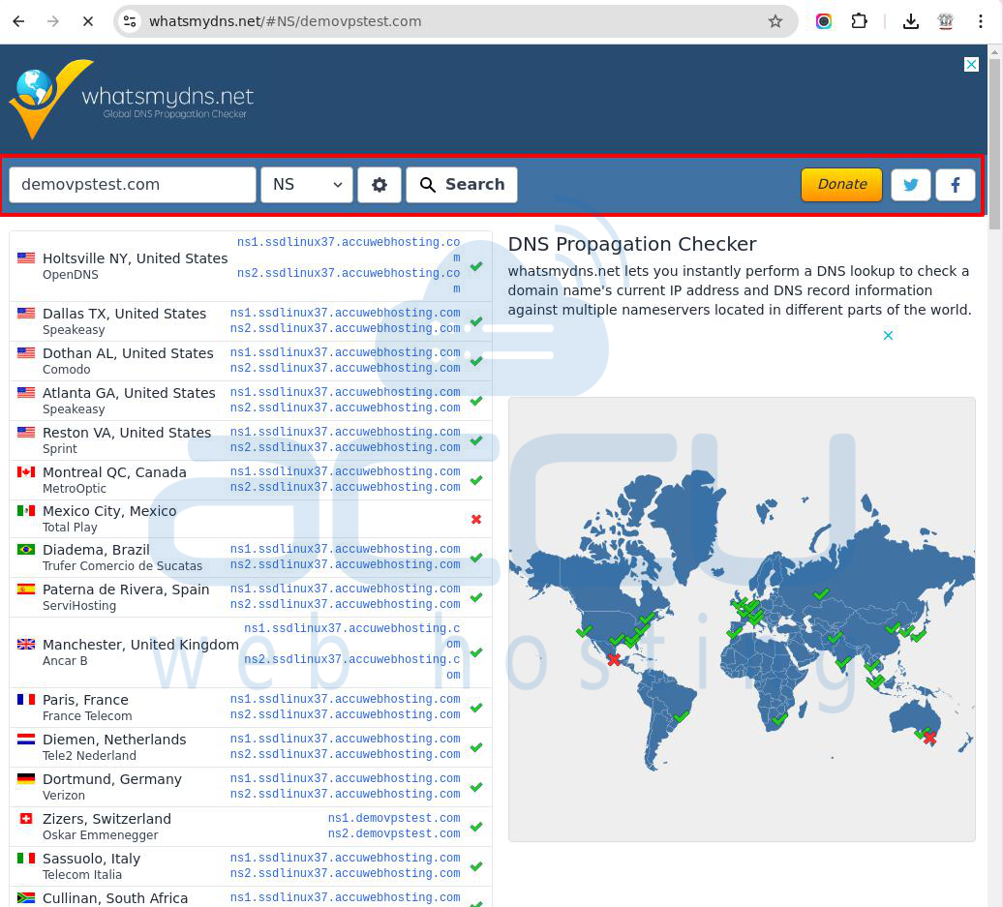This screenshot has width=1003, height=907.
Task: Open ns2 nameserver link in Dortmund, Germany row
Action: 345,794
